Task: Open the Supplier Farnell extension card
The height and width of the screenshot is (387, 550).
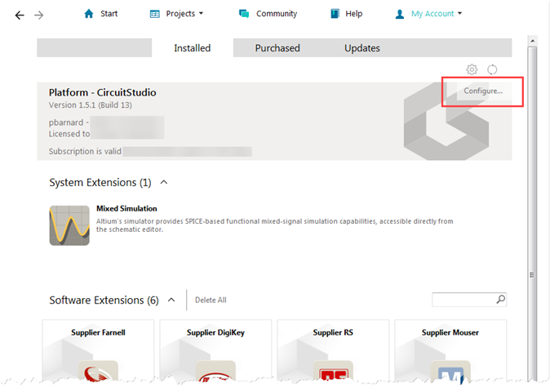Action: coord(98,349)
